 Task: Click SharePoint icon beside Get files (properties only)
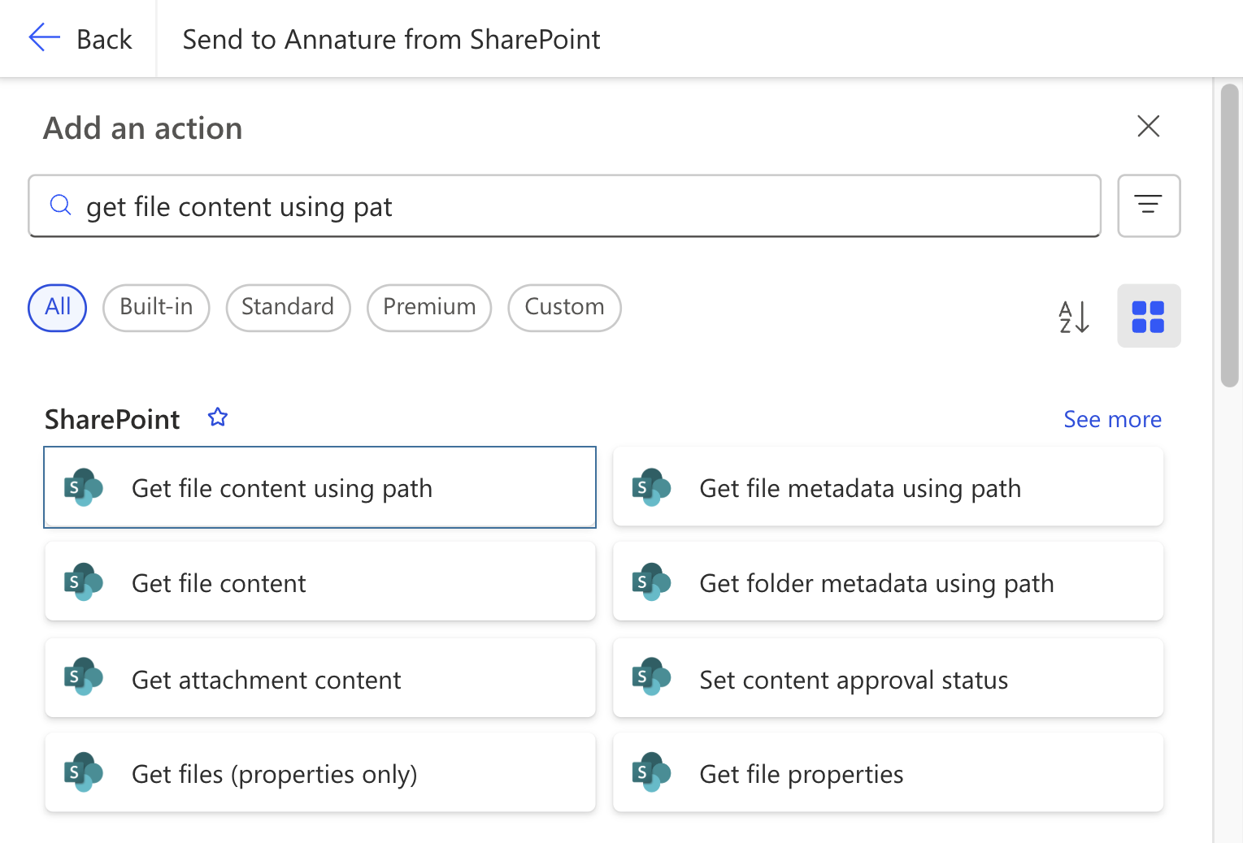pyautogui.click(x=84, y=772)
